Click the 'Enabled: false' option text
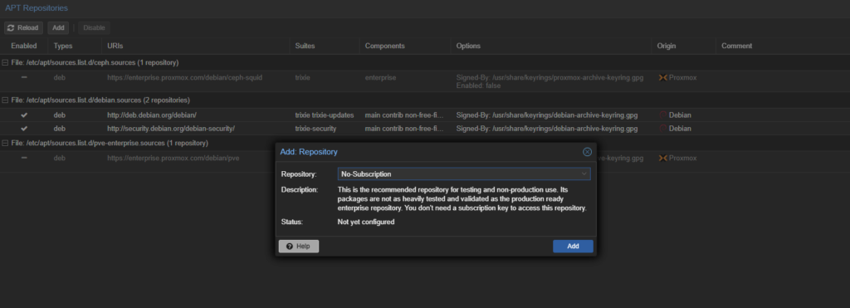The height and width of the screenshot is (308, 850). pos(479,86)
